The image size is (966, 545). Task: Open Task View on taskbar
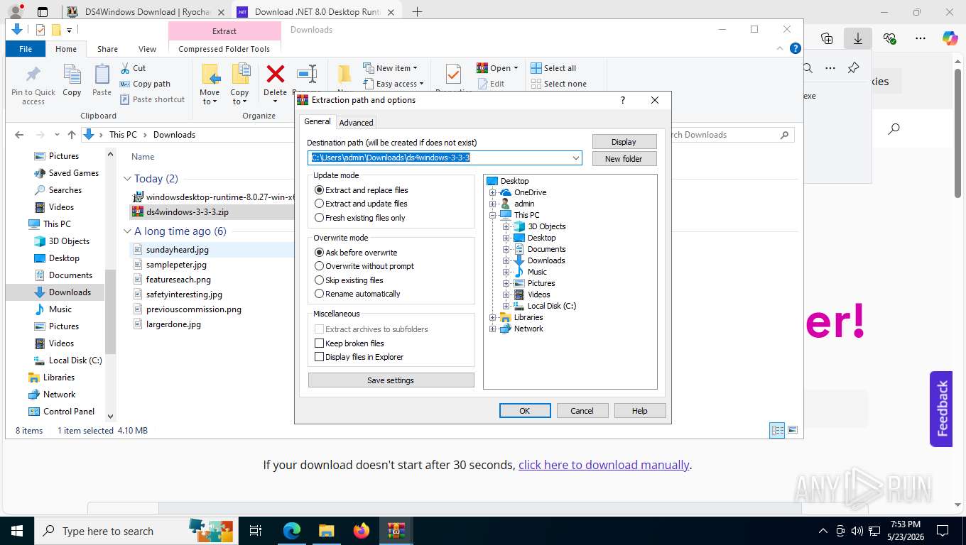click(x=256, y=531)
